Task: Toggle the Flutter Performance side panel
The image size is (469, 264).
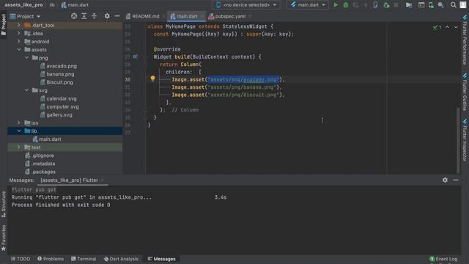Action: 465,40
